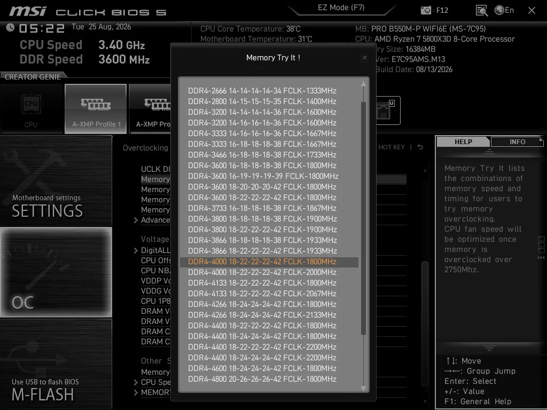The width and height of the screenshot is (547, 410).
Task: Click the HOT KEY label
Action: click(x=392, y=147)
